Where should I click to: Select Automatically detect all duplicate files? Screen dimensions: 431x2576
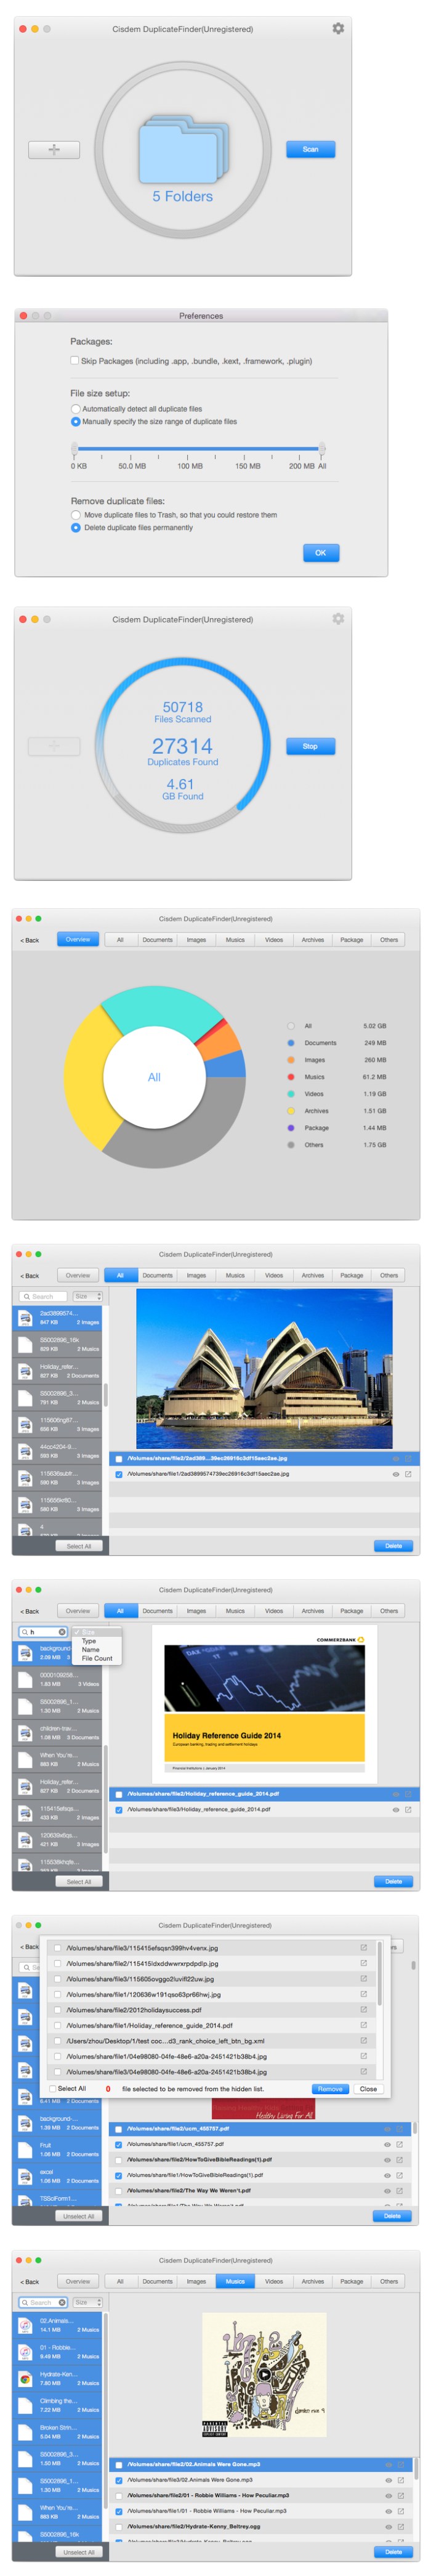76,409
